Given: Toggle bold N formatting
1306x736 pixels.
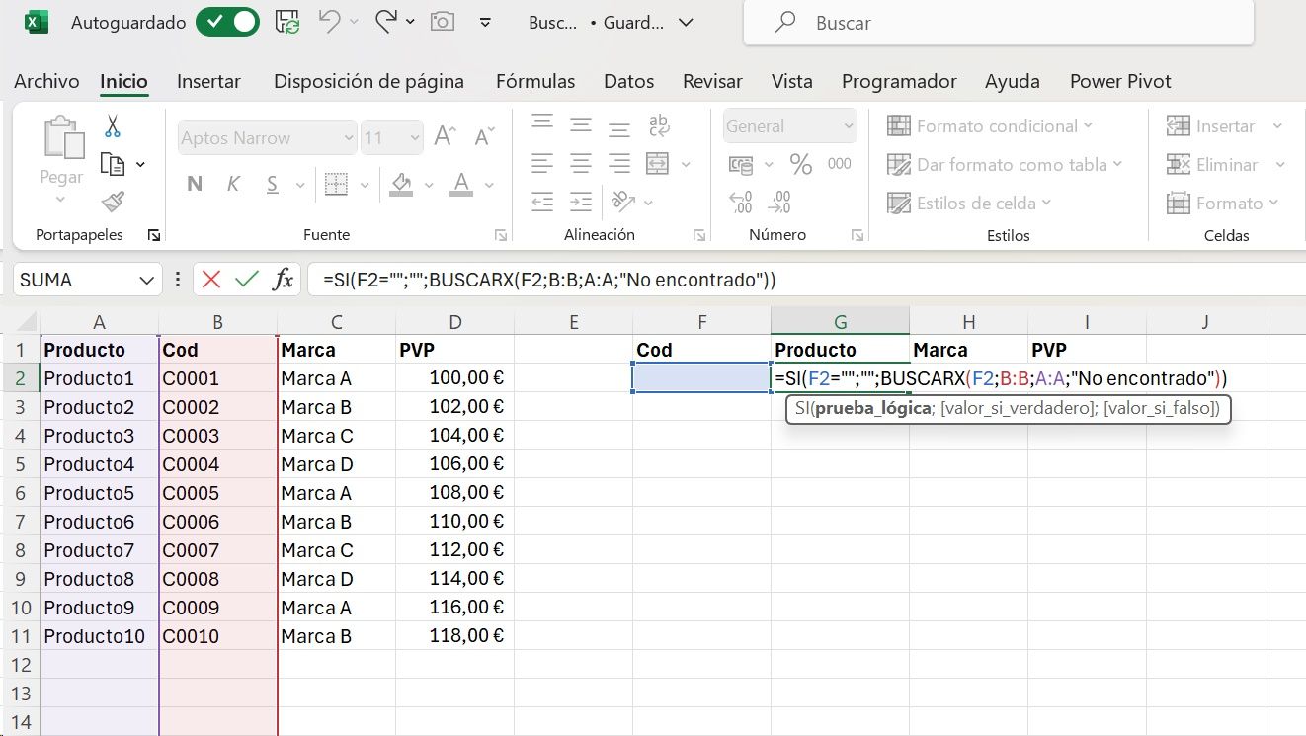Looking at the screenshot, I should pos(195,184).
